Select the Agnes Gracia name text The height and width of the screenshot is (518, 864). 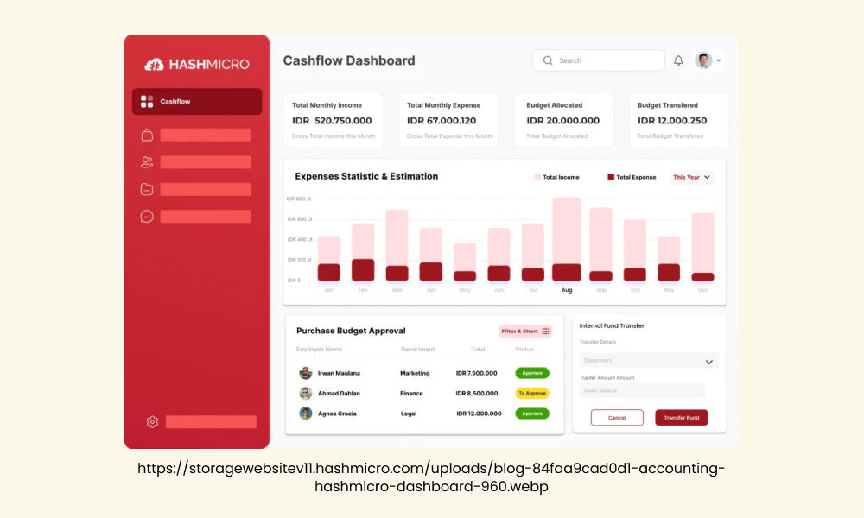(337, 414)
